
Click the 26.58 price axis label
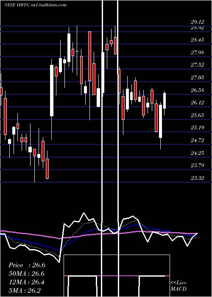click(198, 90)
